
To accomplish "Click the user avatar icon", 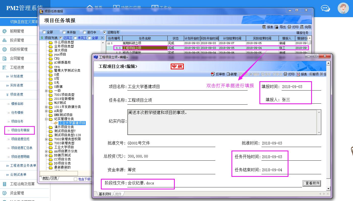I will click(343, 8).
